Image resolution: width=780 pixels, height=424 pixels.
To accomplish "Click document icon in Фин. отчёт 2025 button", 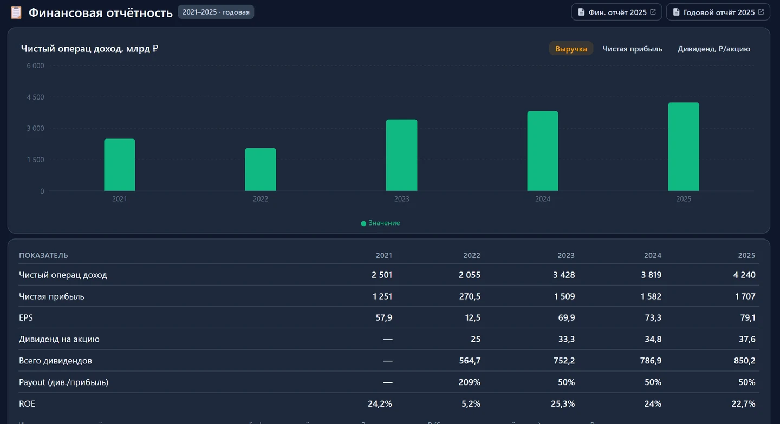I will click(581, 12).
